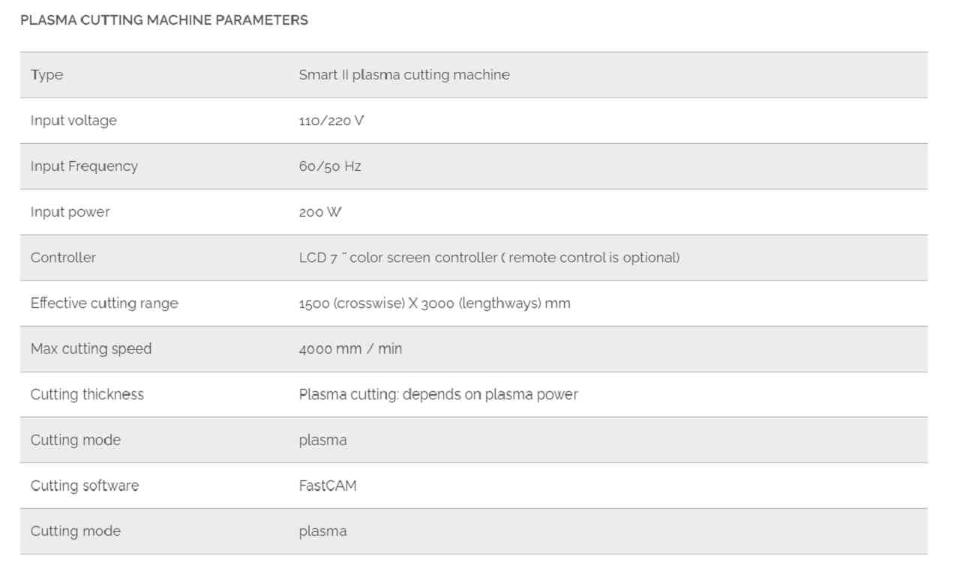The height and width of the screenshot is (574, 960).
Task: Select the Input power label
Action: pyautogui.click(x=70, y=212)
